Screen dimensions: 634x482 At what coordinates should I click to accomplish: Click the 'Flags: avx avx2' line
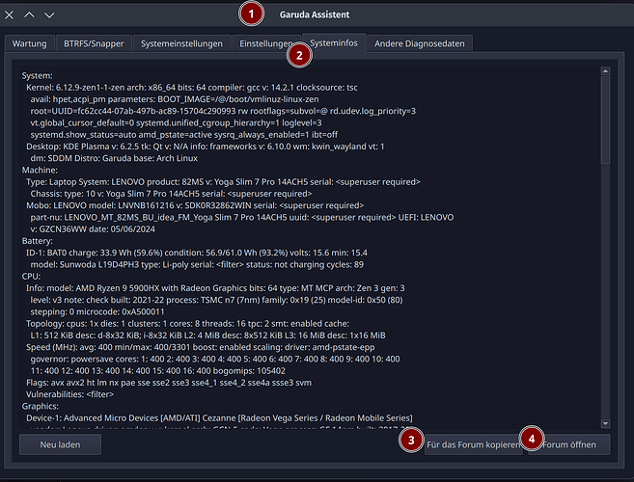169,383
